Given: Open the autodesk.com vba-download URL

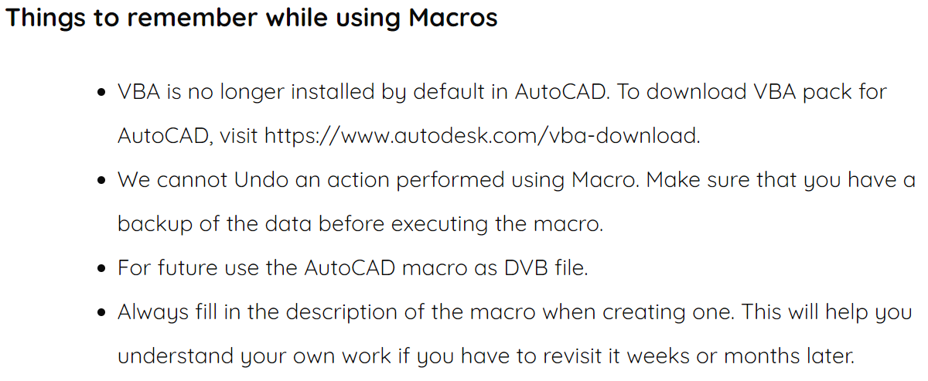Looking at the screenshot, I should tap(482, 136).
